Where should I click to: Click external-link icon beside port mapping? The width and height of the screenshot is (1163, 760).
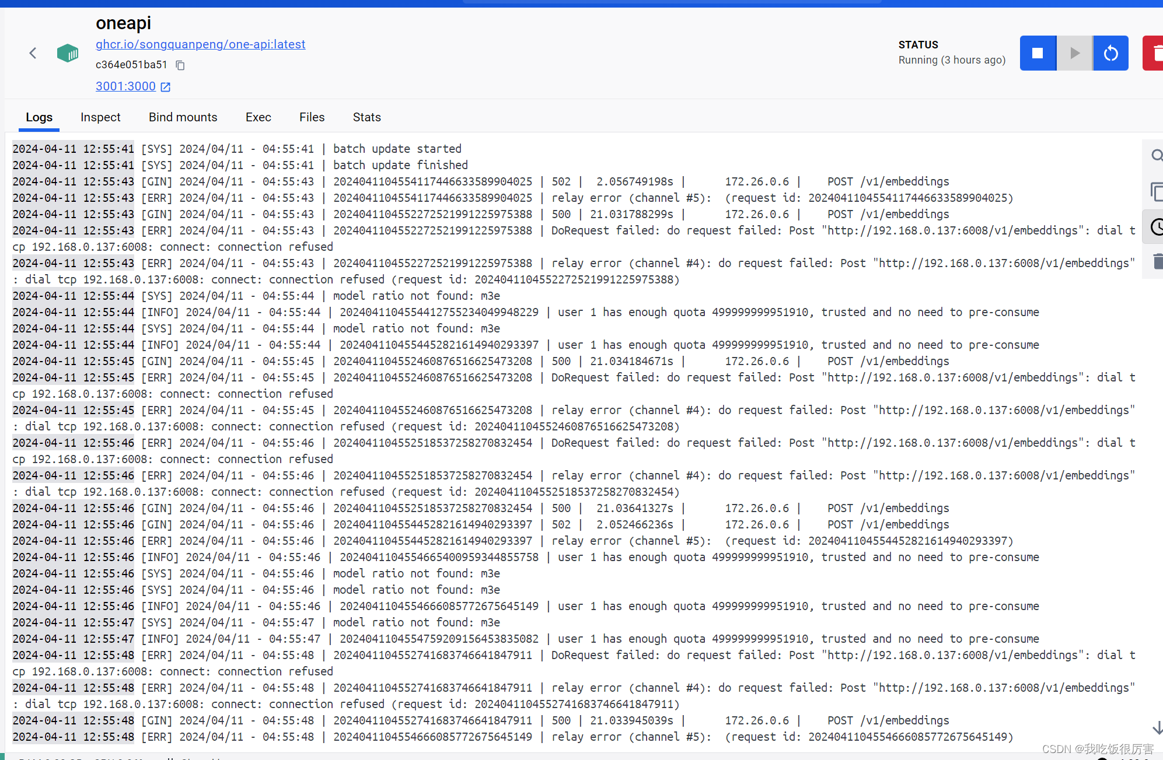tap(166, 87)
